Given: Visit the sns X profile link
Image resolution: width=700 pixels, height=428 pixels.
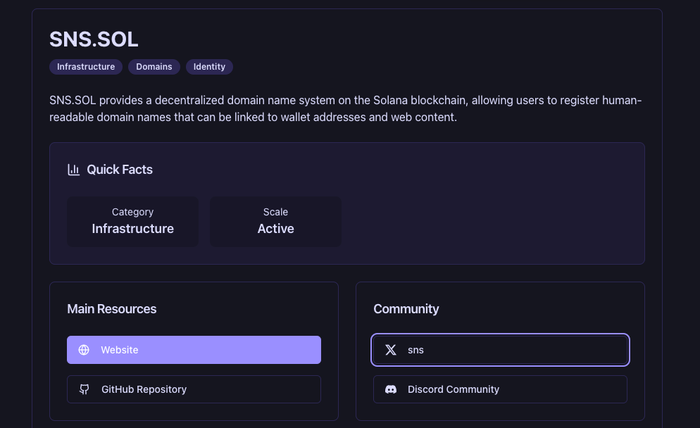Looking at the screenshot, I should tap(500, 350).
